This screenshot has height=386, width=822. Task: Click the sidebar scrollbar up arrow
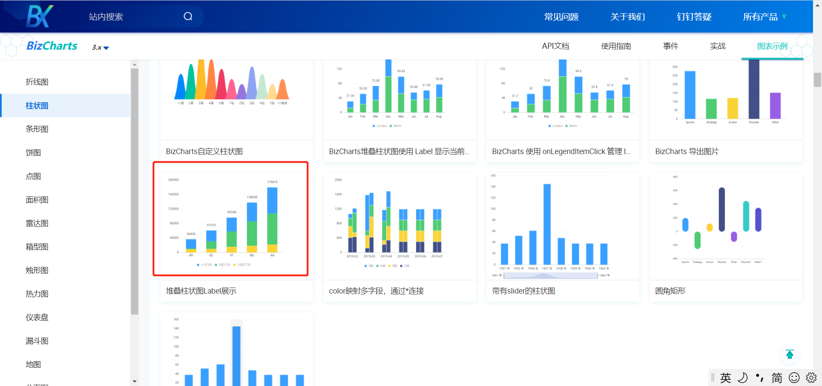pos(134,65)
